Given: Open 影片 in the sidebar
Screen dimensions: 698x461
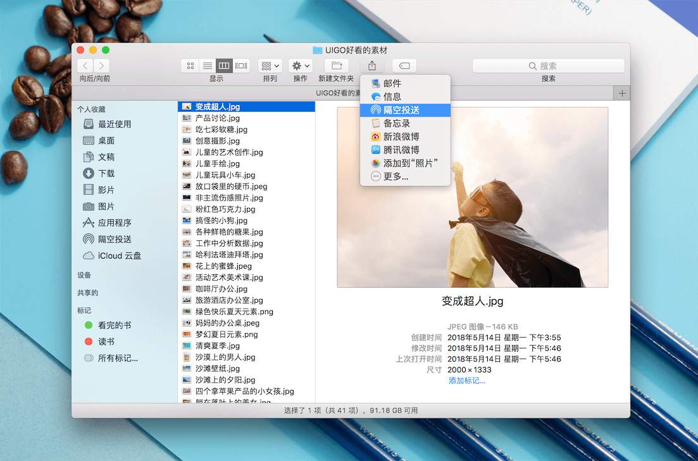Looking at the screenshot, I should tap(99, 190).
